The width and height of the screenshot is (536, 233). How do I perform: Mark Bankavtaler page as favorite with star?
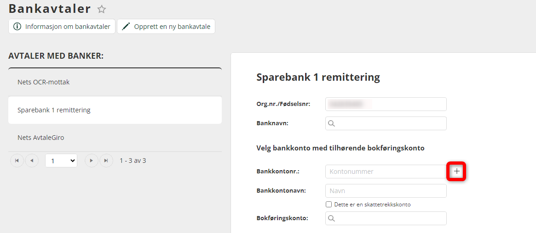(x=102, y=9)
